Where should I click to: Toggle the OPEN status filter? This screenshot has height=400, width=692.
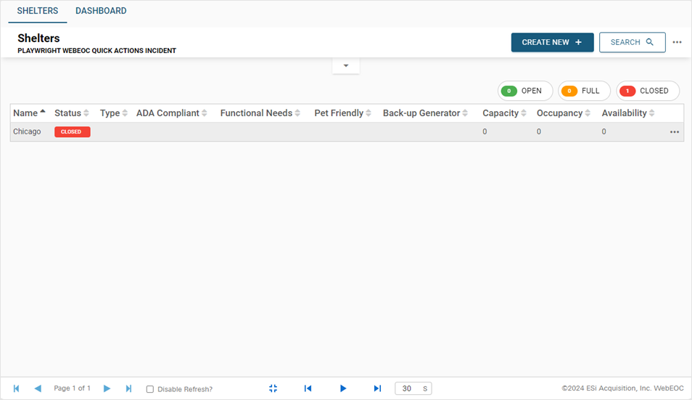coord(524,91)
